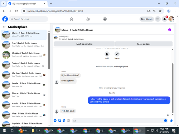Open the plus more actions icon
This screenshot has width=179, height=134.
55,120
